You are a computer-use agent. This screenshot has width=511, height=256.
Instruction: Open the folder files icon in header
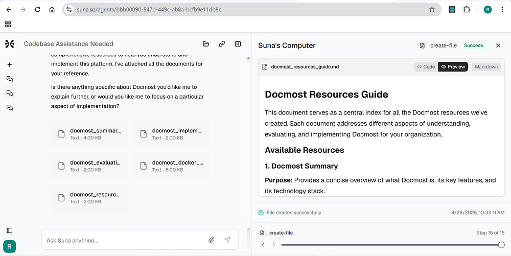pos(206,43)
